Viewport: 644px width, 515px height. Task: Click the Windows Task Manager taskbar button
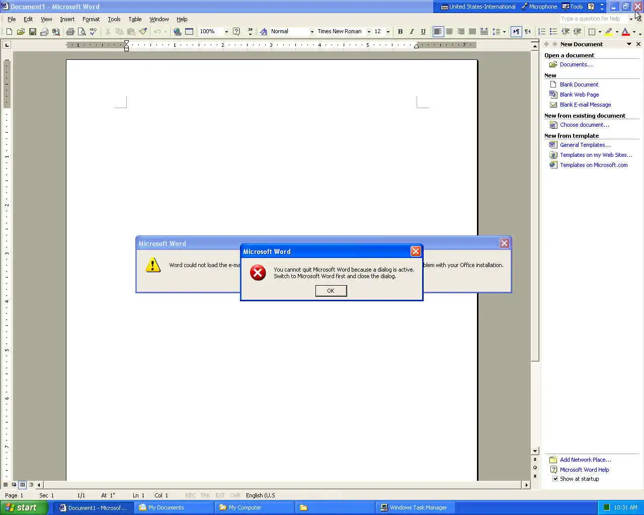[416, 507]
